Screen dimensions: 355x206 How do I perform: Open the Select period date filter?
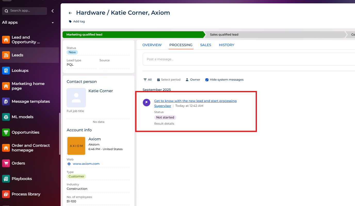pos(169,80)
